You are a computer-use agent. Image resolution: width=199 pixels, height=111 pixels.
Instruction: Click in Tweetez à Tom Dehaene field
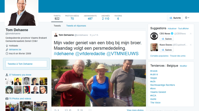click(x=26, y=64)
